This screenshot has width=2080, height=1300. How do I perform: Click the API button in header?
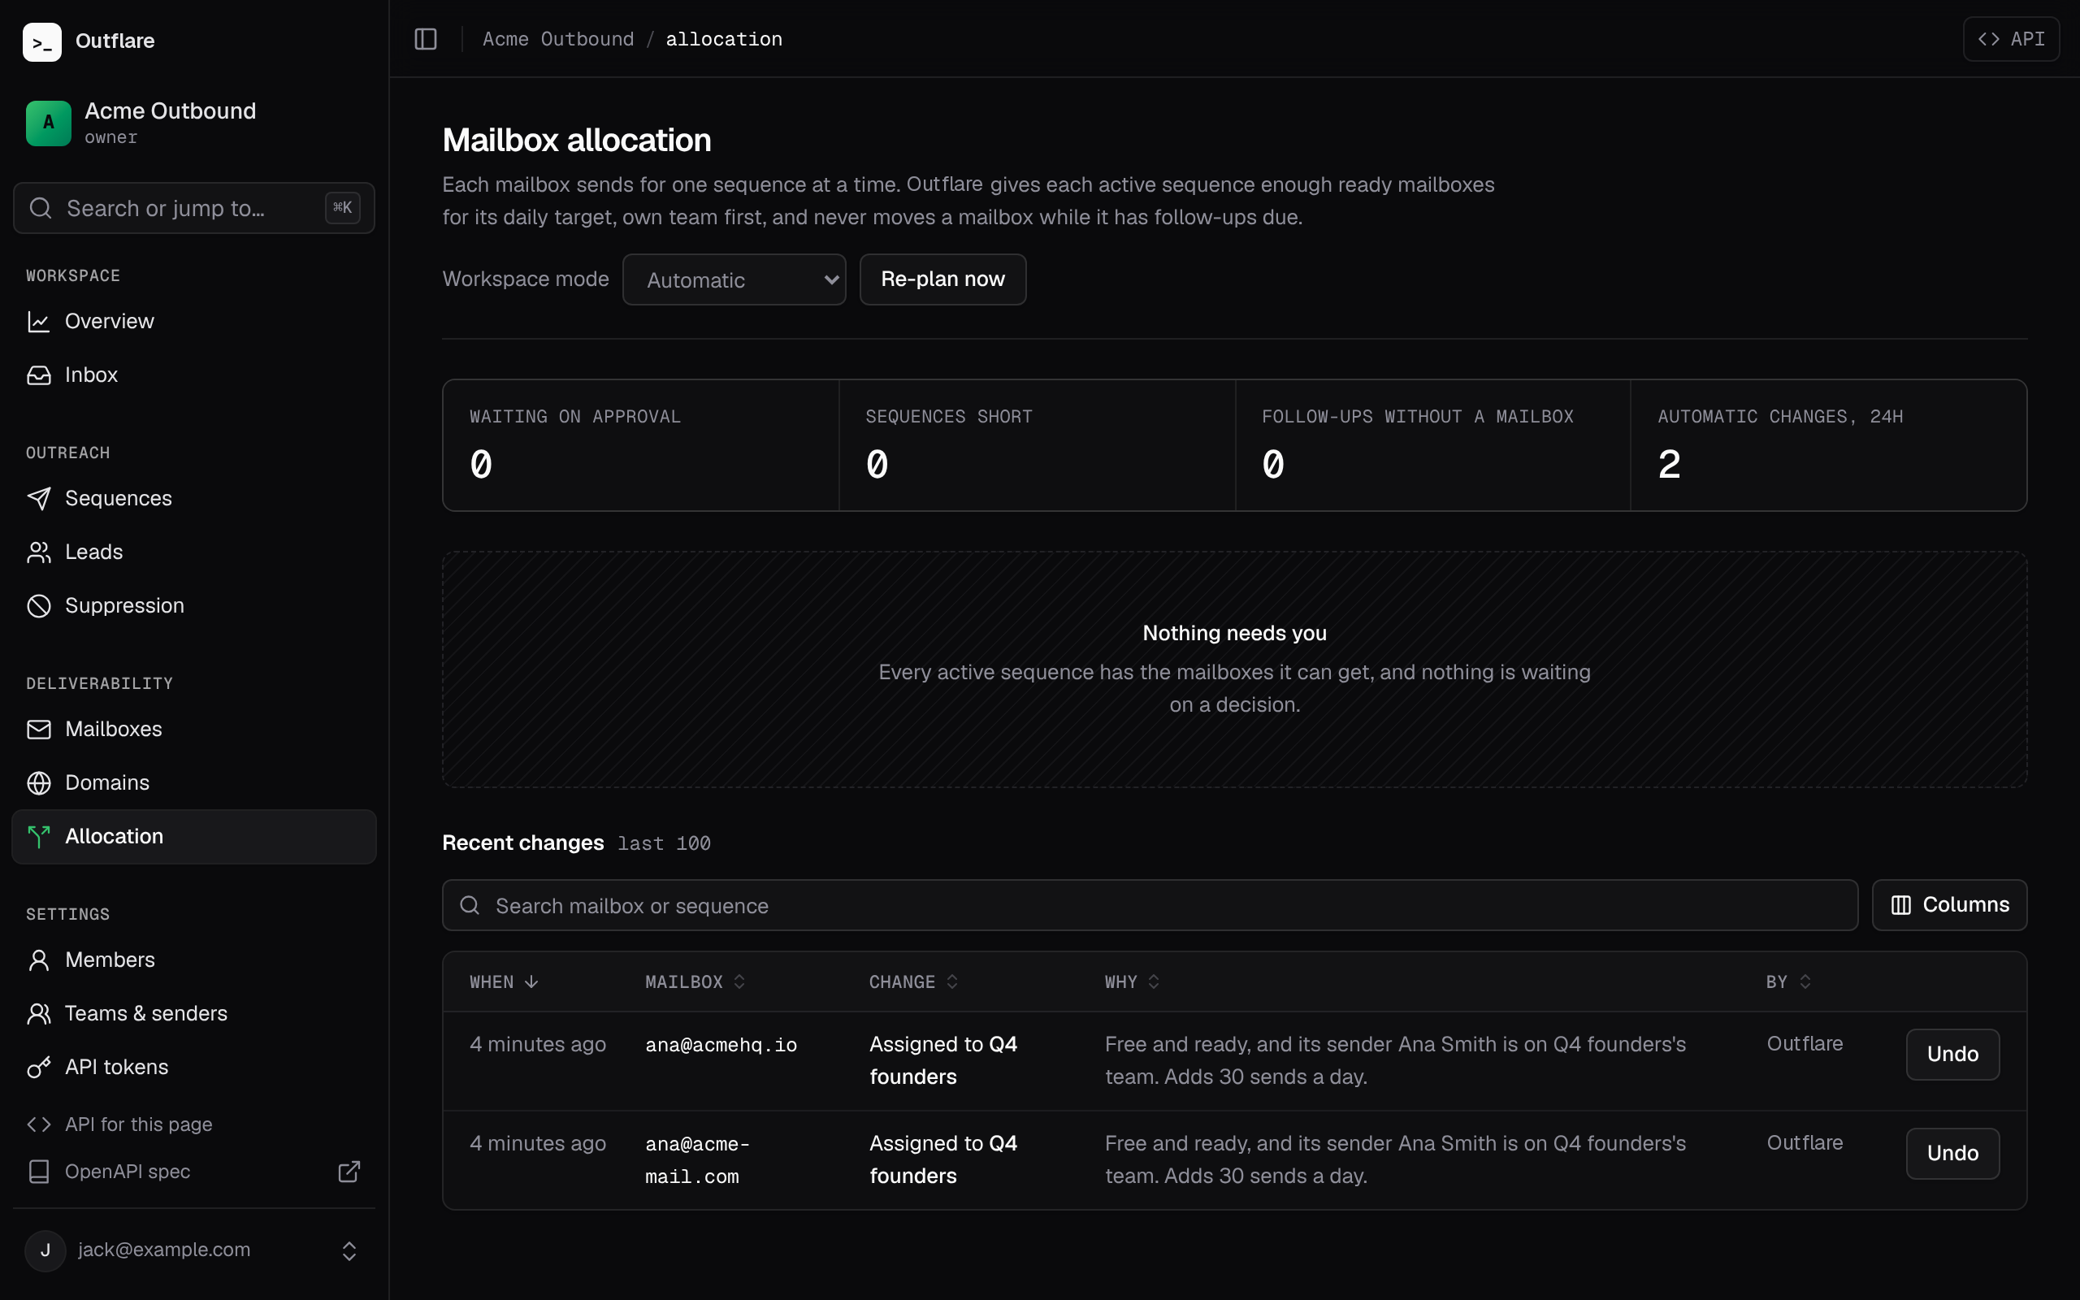pyautogui.click(x=2011, y=39)
